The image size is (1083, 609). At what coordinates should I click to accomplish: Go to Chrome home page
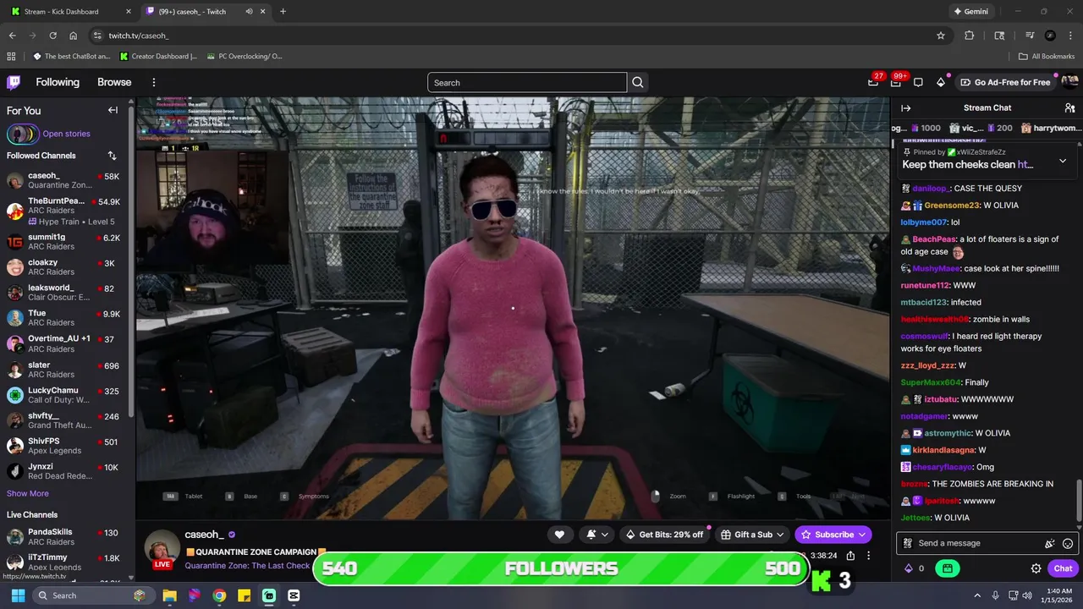74,36
